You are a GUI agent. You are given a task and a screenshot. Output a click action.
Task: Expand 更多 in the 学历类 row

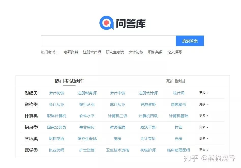point(203,139)
